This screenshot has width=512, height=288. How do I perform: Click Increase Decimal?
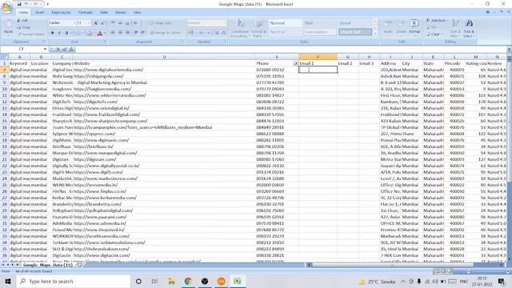point(217,33)
